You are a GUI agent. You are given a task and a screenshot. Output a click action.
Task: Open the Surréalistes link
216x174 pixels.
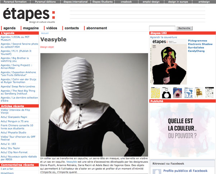point(196,48)
